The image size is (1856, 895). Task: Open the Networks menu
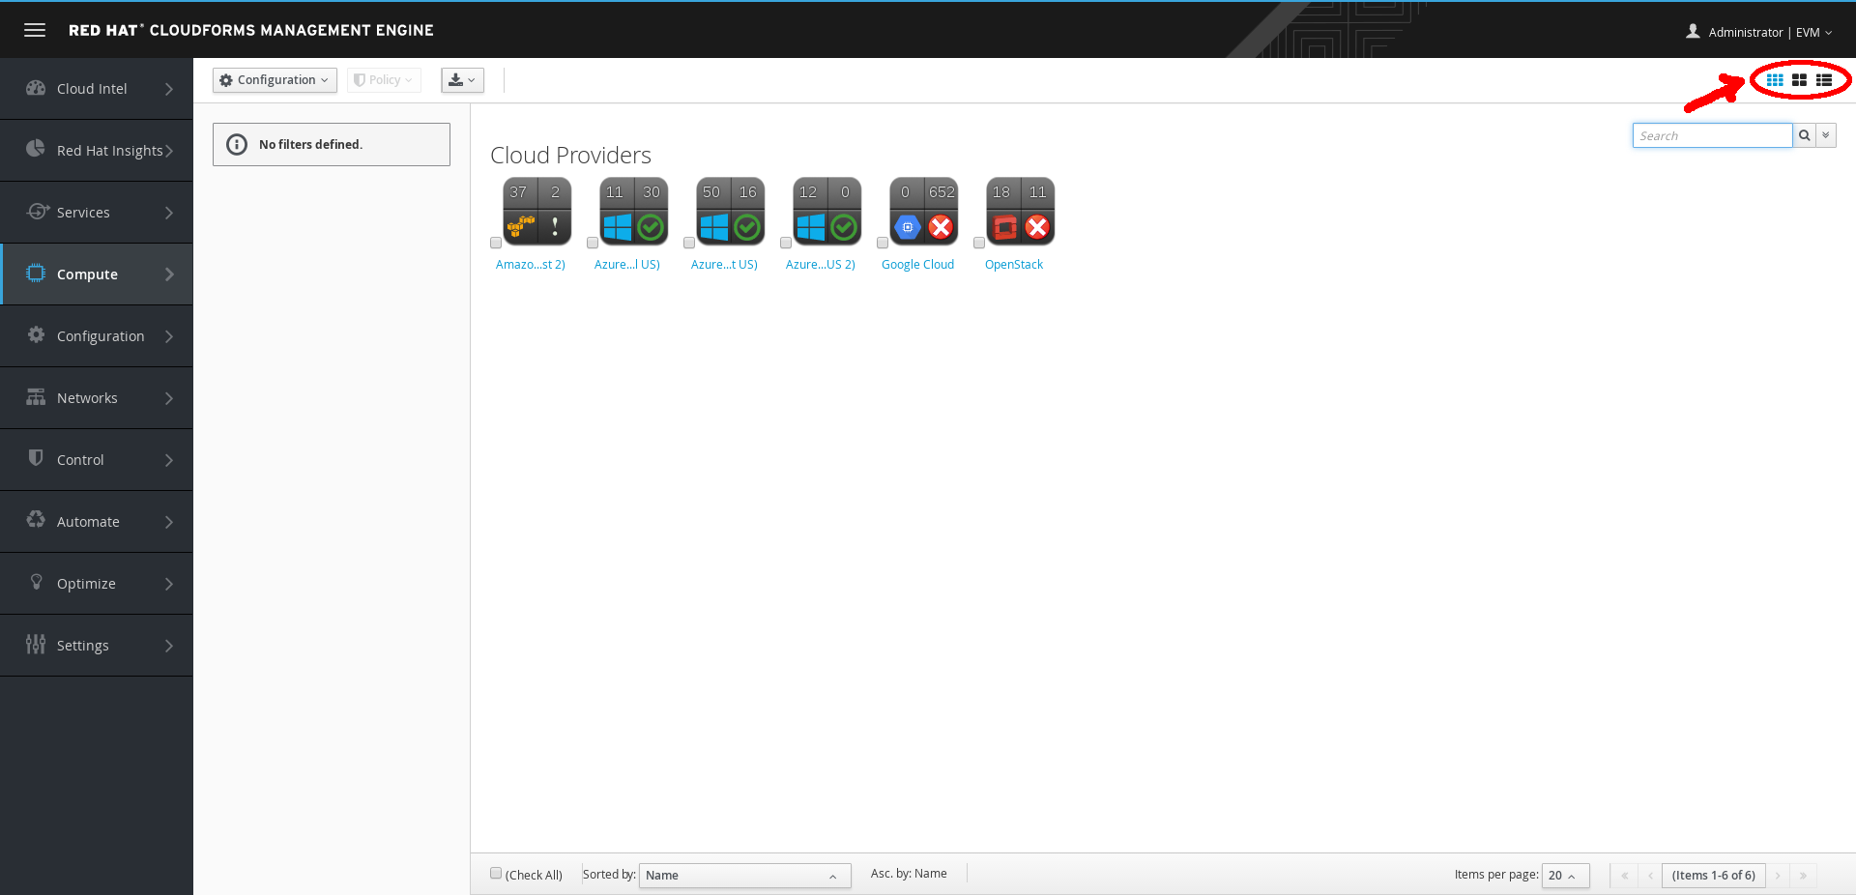click(97, 398)
